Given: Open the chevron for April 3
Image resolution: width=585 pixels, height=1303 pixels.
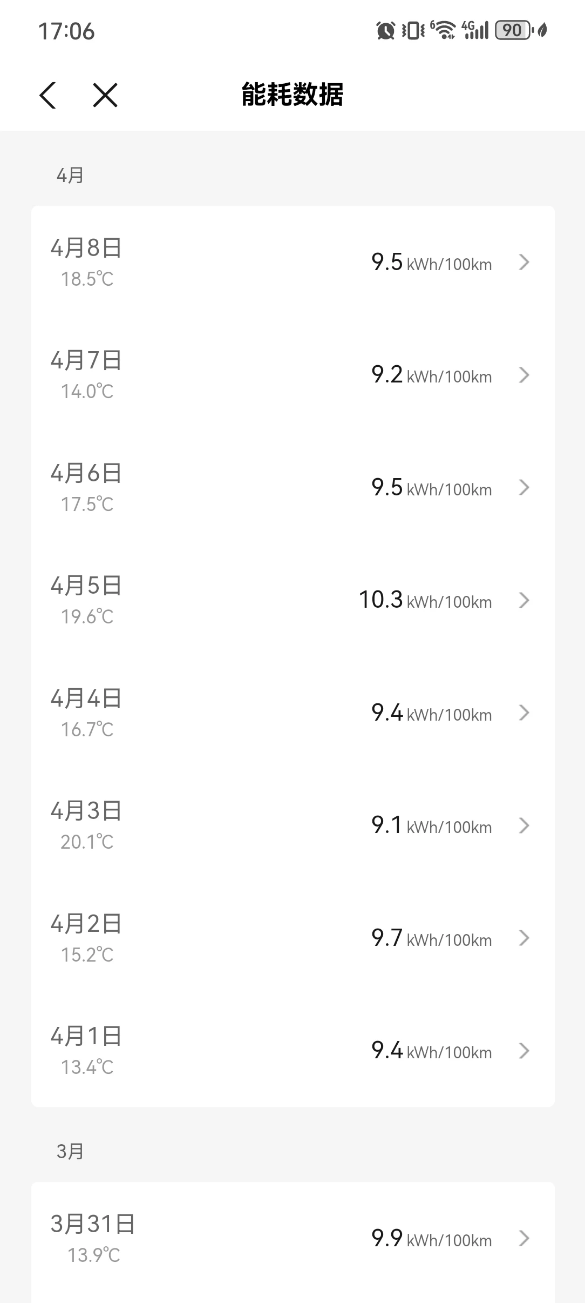Looking at the screenshot, I should click(x=523, y=825).
